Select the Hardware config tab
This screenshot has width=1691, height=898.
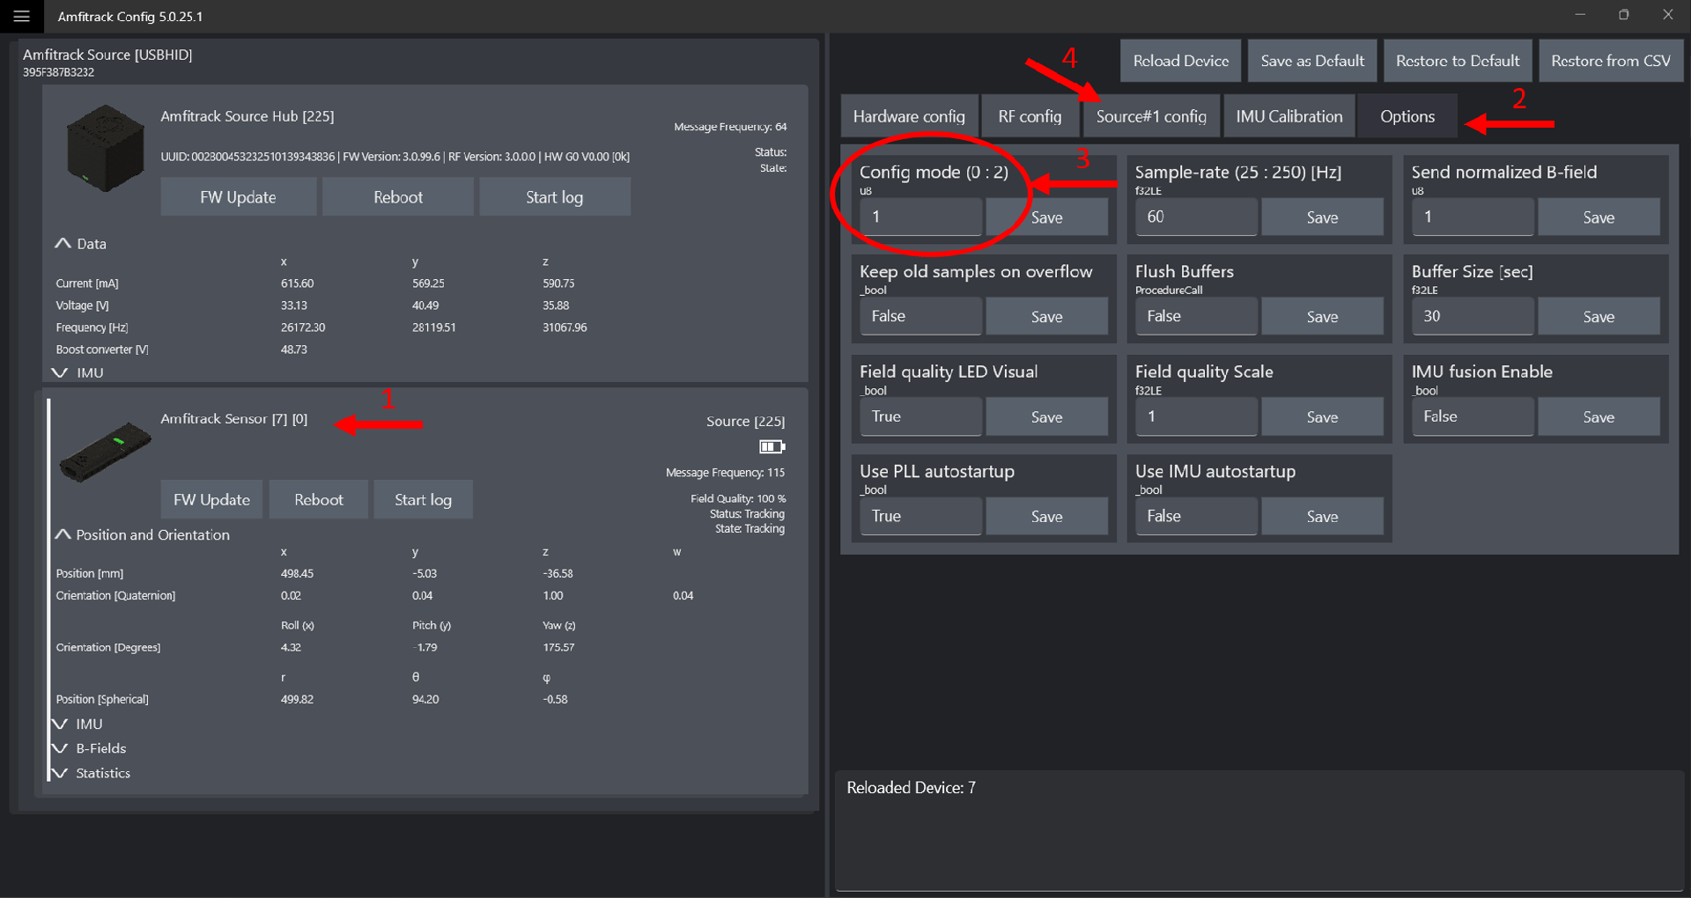[x=909, y=116]
